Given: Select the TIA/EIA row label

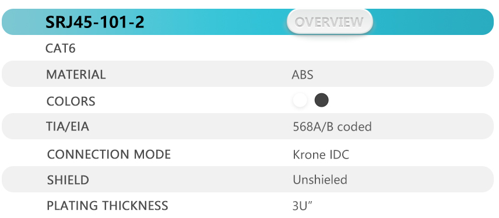Looking at the screenshot, I should pyautogui.click(x=68, y=126).
